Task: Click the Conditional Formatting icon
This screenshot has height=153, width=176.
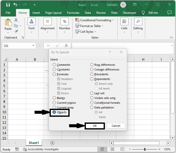Action: click(77, 20)
